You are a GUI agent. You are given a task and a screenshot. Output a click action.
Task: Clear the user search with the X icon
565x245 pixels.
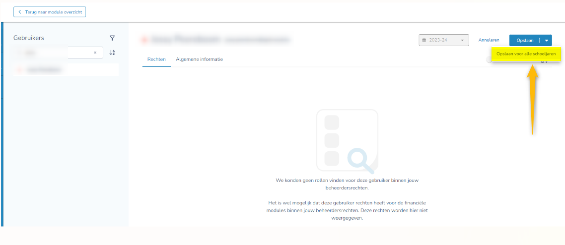pyautogui.click(x=95, y=53)
